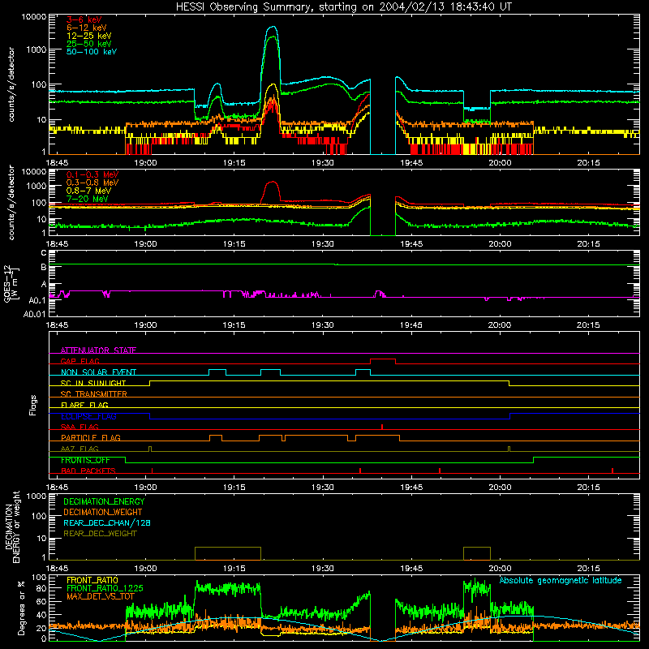This screenshot has width=649, height=649.
Task: Click the HESSI Observing Summary title text
Action: 343,6
